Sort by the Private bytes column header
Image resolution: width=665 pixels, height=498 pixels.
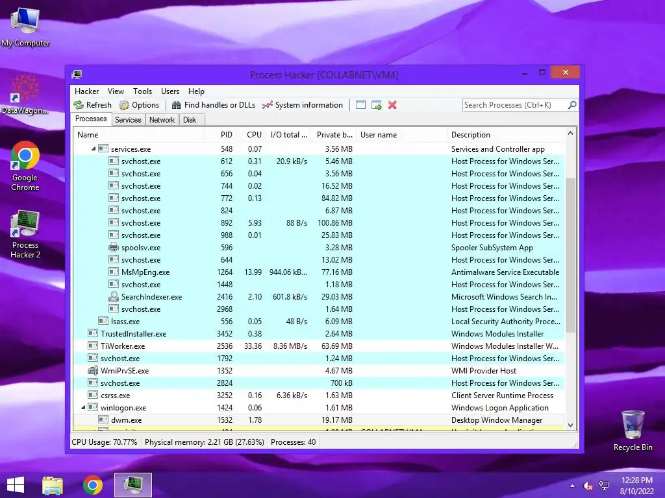pyautogui.click(x=334, y=135)
